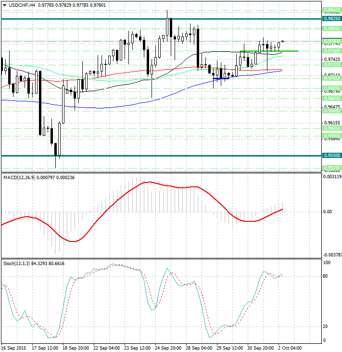This screenshot has height=352, width=342.
Task: Select the short thick blue line near 0.97050
Action: (x=221, y=78)
